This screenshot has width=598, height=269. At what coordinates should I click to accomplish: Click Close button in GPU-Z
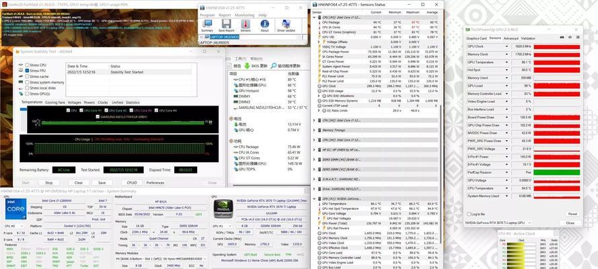570,223
